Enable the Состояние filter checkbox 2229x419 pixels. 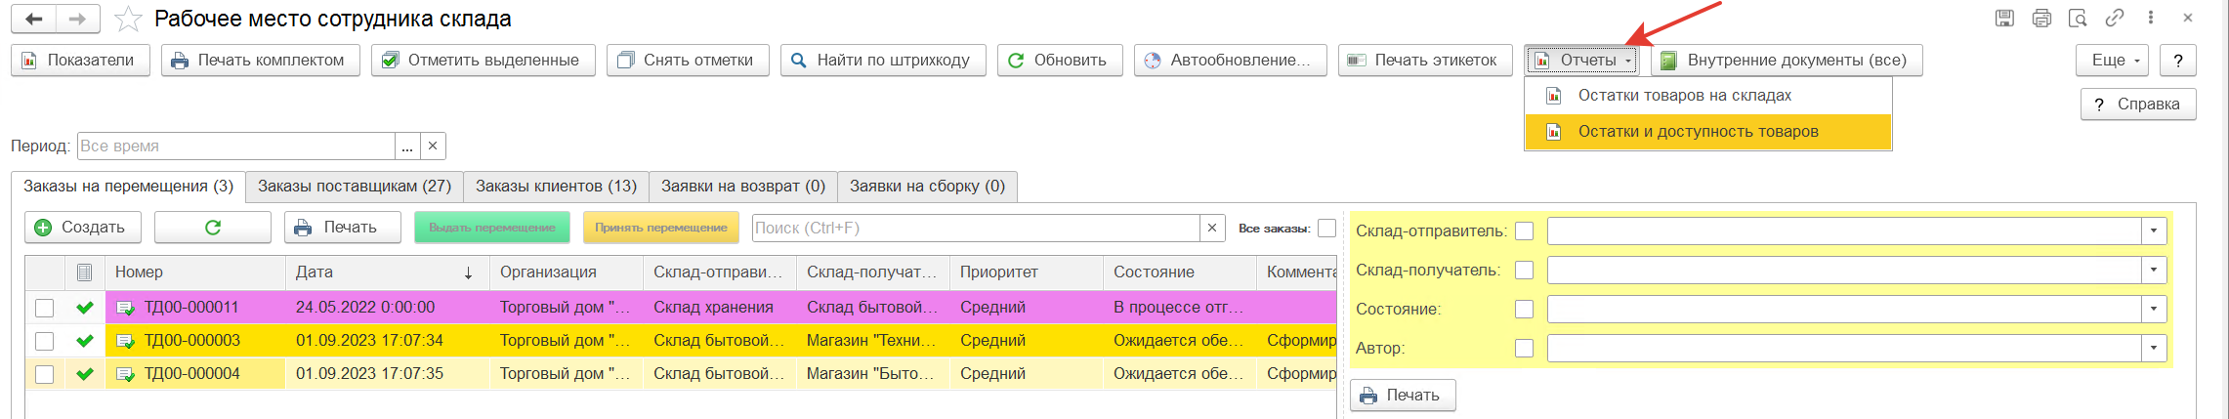pos(1524,310)
